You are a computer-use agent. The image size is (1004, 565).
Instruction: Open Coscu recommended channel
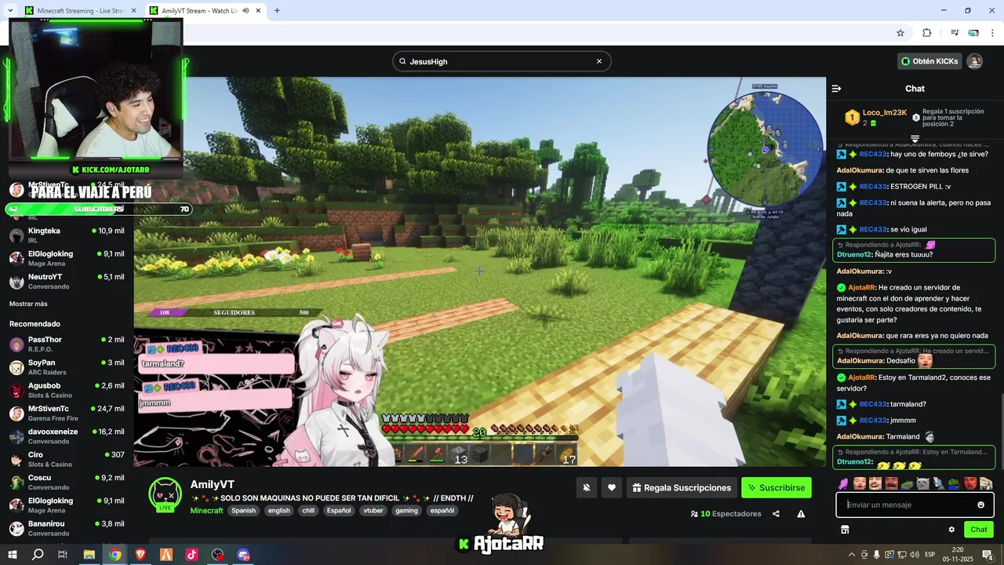pyautogui.click(x=66, y=482)
